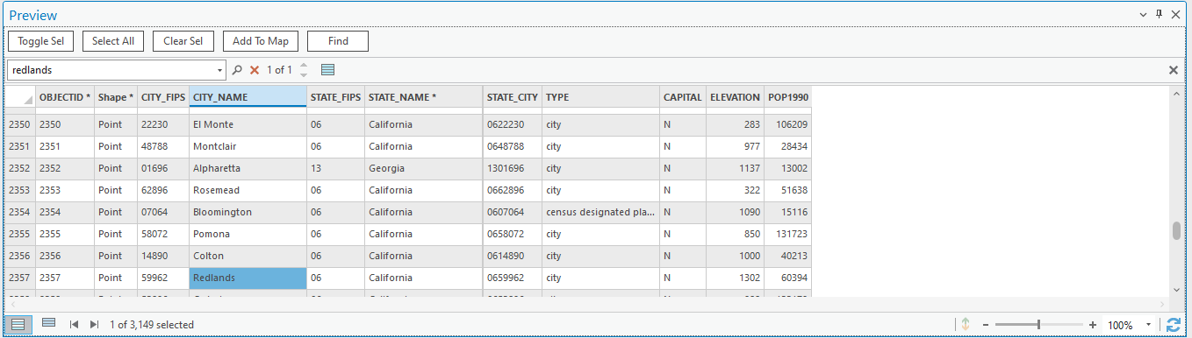Click the Rosemead cell

pos(248,190)
